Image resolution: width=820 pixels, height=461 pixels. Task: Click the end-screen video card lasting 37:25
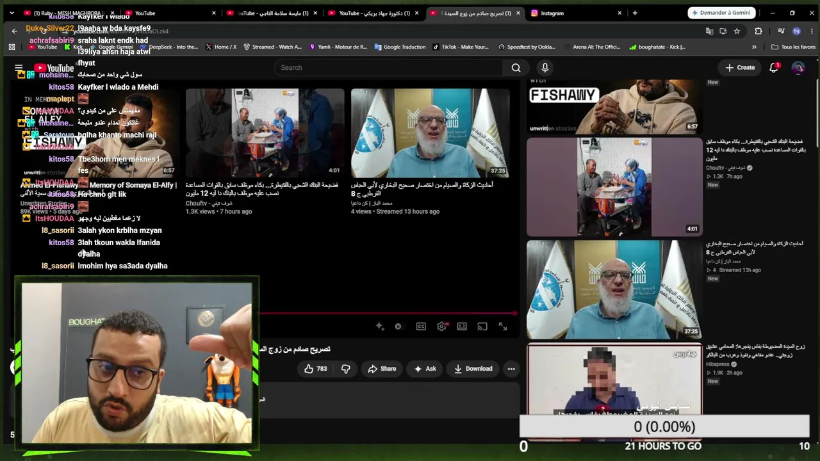[430, 133]
